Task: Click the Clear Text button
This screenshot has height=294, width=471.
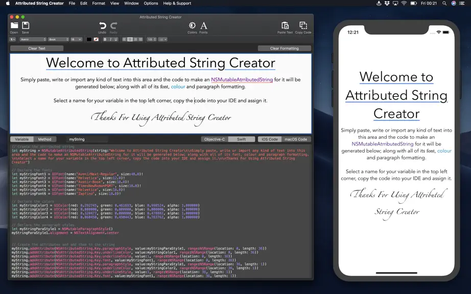Action: point(37,48)
